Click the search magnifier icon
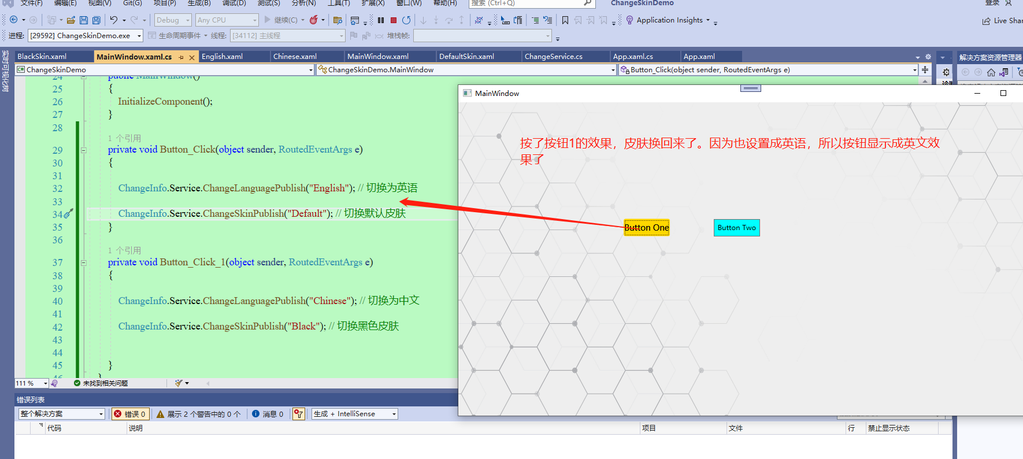The image size is (1023, 459). (x=587, y=3)
